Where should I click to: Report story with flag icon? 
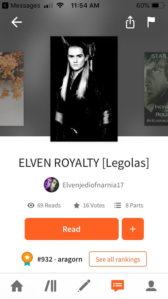pos(151,22)
